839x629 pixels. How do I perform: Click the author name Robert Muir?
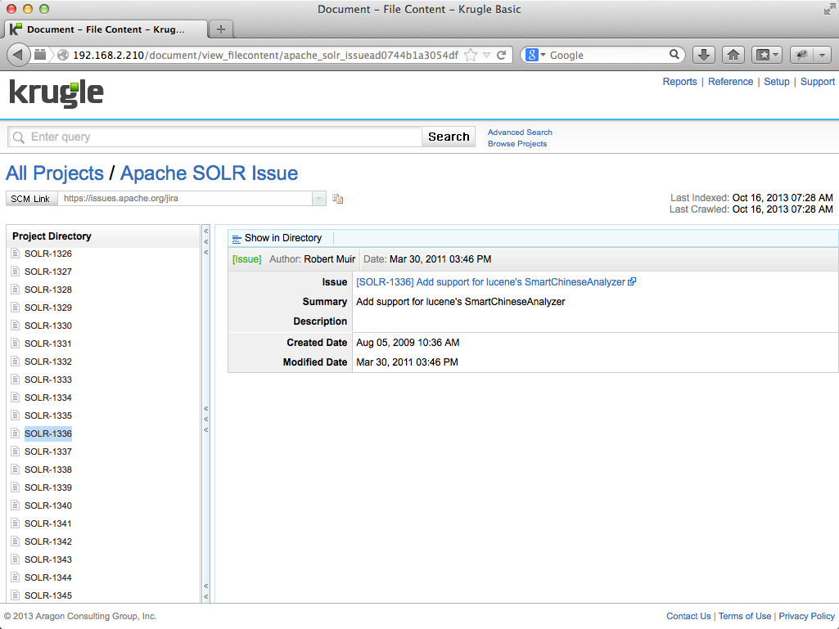[x=330, y=258]
